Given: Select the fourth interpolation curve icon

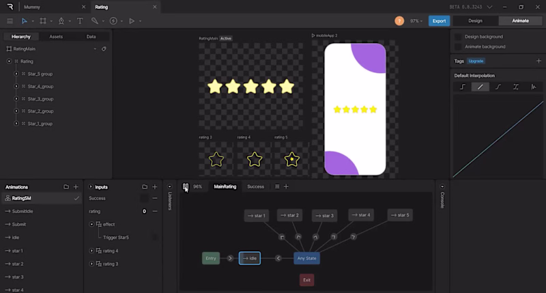Looking at the screenshot, I should 516,87.
